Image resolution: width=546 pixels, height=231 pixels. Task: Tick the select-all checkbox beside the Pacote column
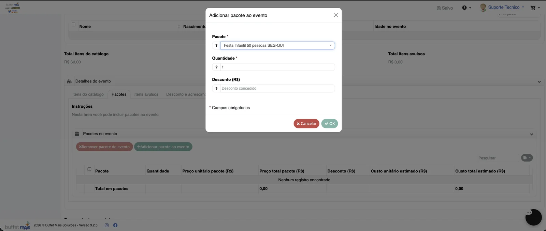89,169
